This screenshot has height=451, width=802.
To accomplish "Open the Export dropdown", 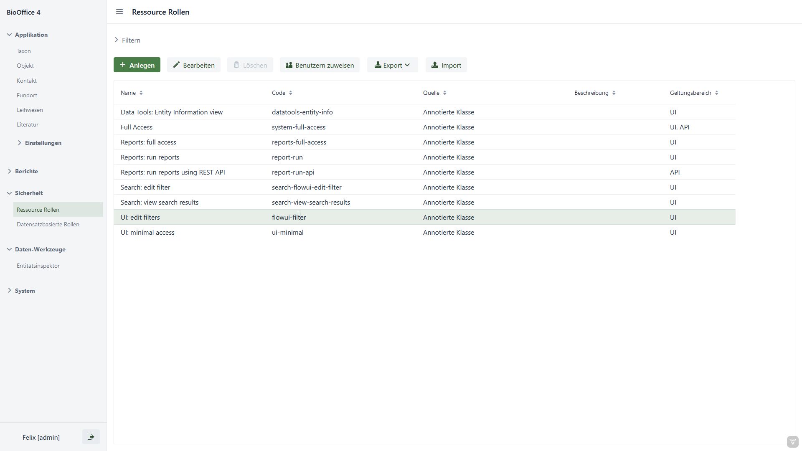I will tap(392, 65).
